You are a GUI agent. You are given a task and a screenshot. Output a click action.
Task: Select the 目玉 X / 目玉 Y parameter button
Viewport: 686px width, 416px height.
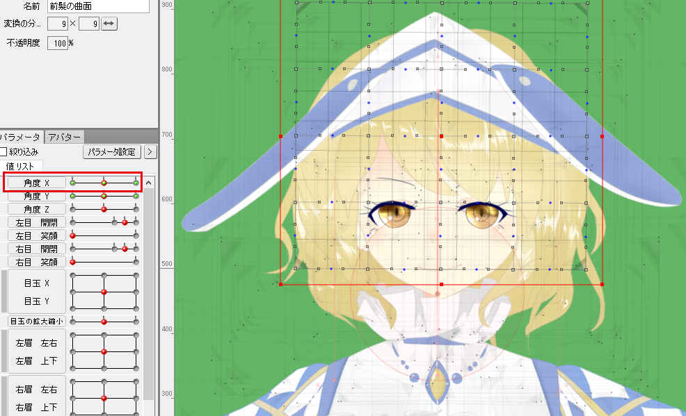pyautogui.click(x=37, y=292)
